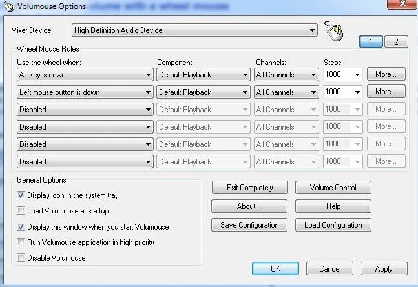Tick the Disable Volumouse checkbox
The height and width of the screenshot is (287, 418).
(x=22, y=258)
